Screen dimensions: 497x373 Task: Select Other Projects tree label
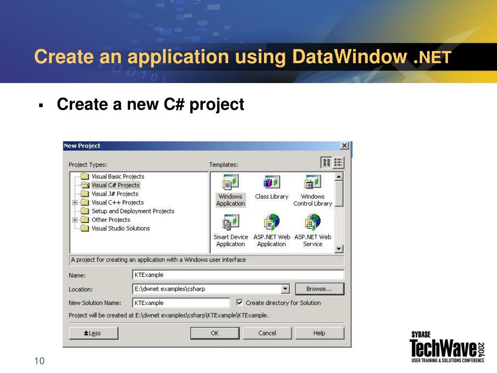pos(111,220)
